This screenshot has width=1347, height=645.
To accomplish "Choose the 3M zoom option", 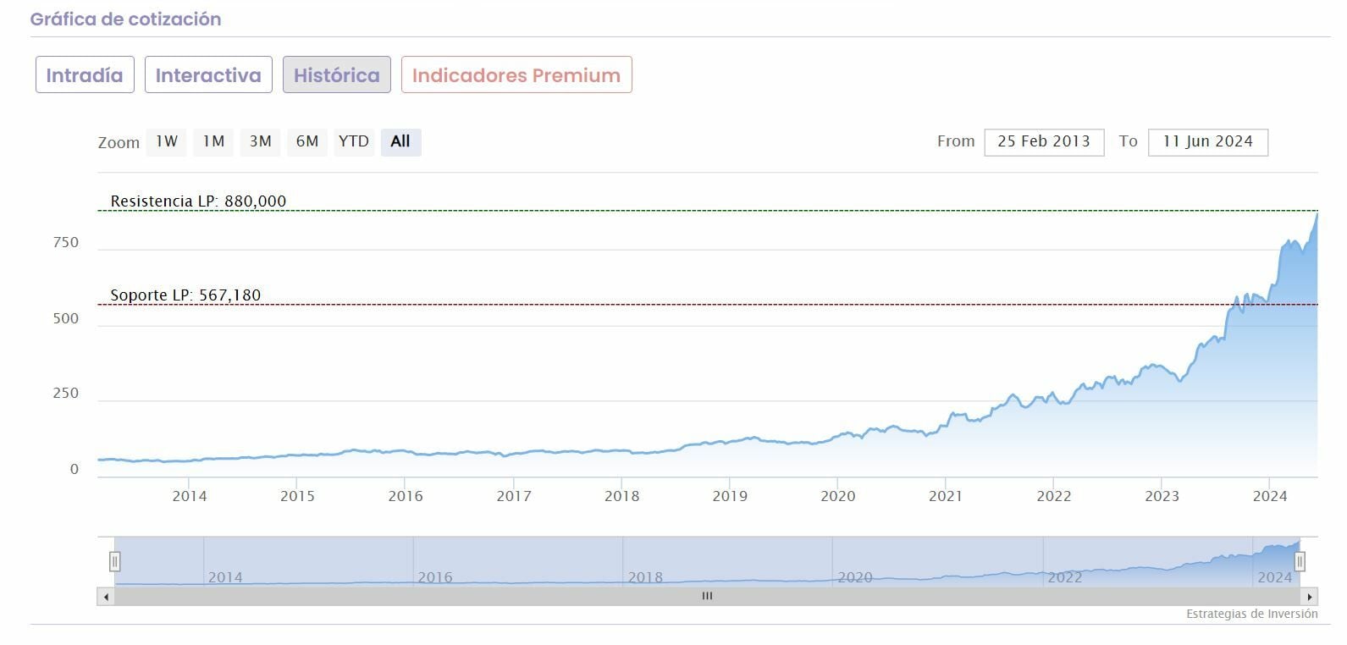I will (260, 141).
